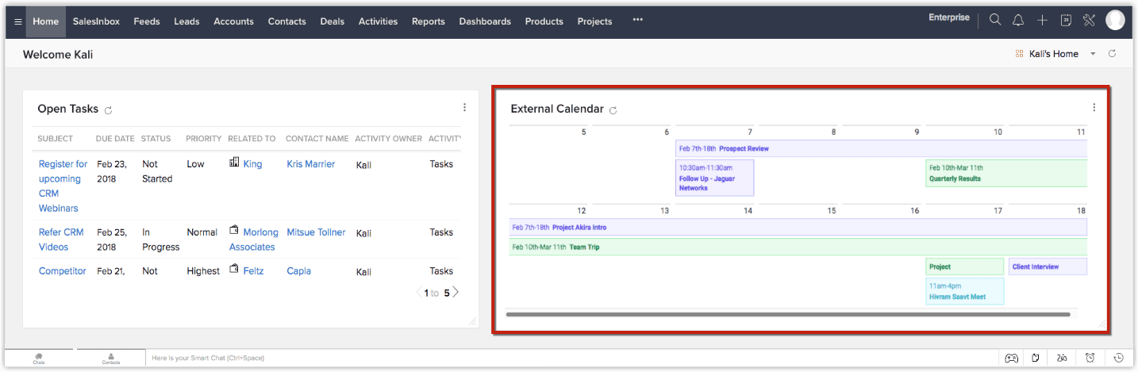Click the DUE DATE column header
This screenshot has width=1138, height=372.
click(115, 139)
